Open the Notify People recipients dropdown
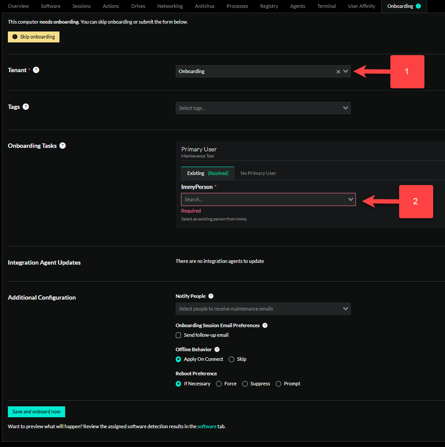445x447 pixels. click(263, 309)
